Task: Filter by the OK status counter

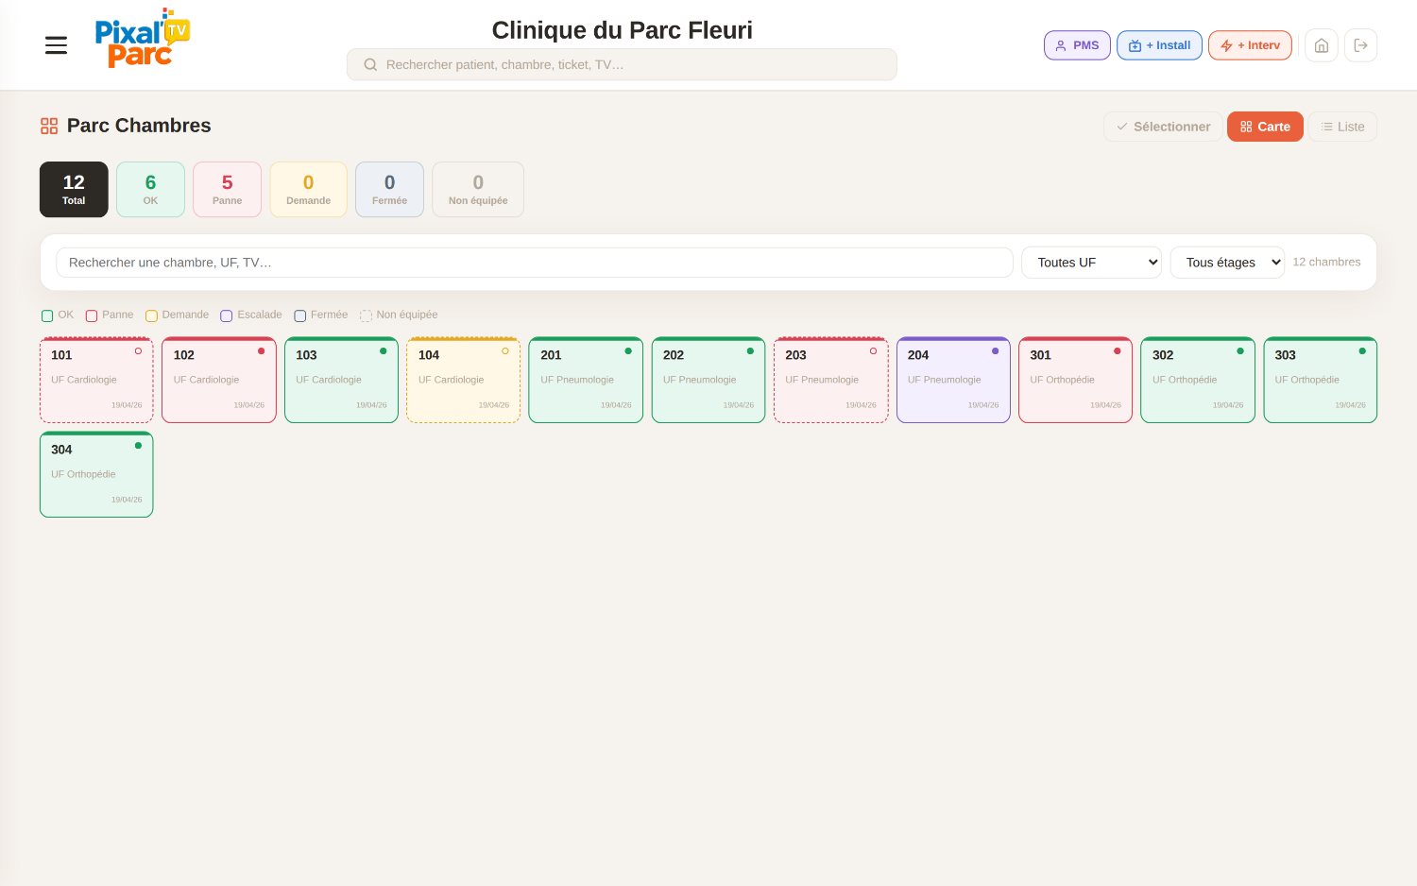Action: pyautogui.click(x=150, y=190)
